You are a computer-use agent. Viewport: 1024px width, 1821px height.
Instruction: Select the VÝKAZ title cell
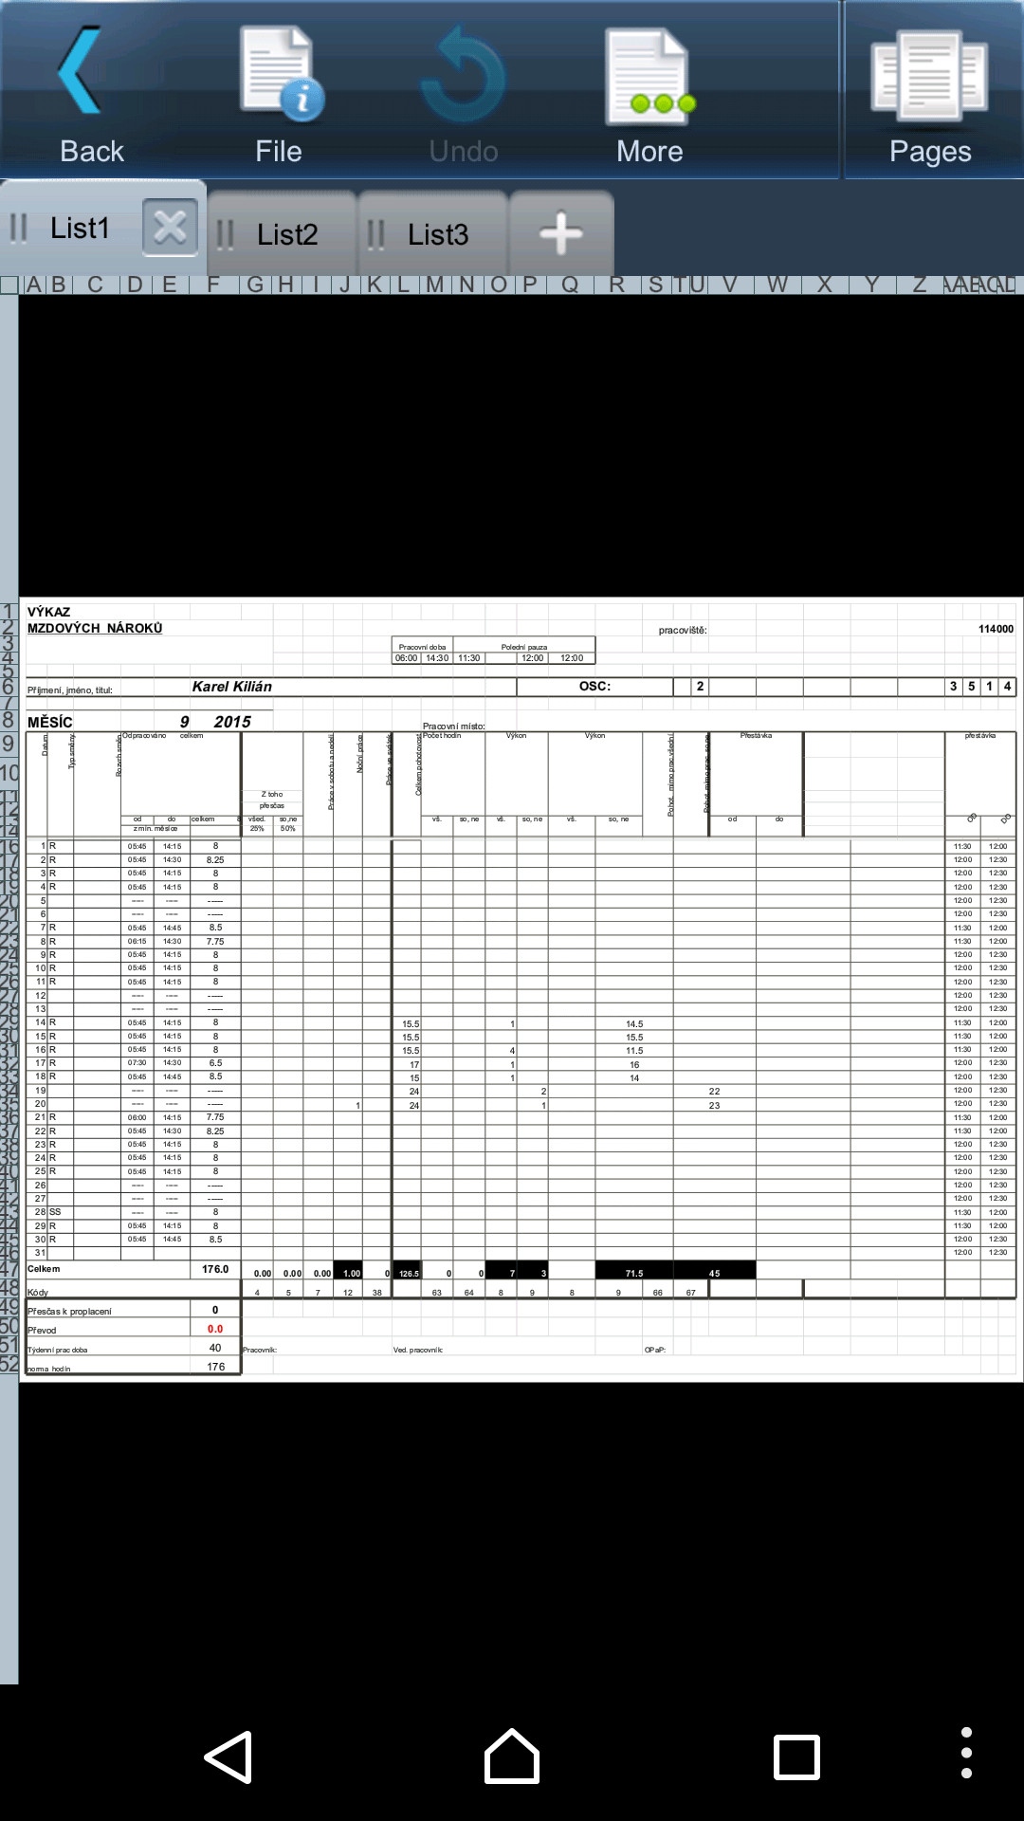49,612
